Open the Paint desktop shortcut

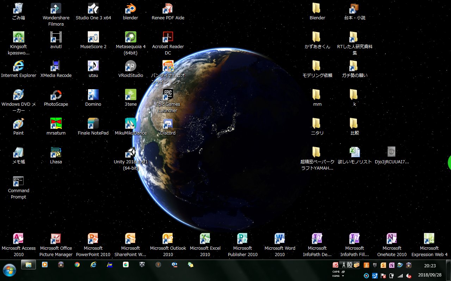pyautogui.click(x=18, y=126)
